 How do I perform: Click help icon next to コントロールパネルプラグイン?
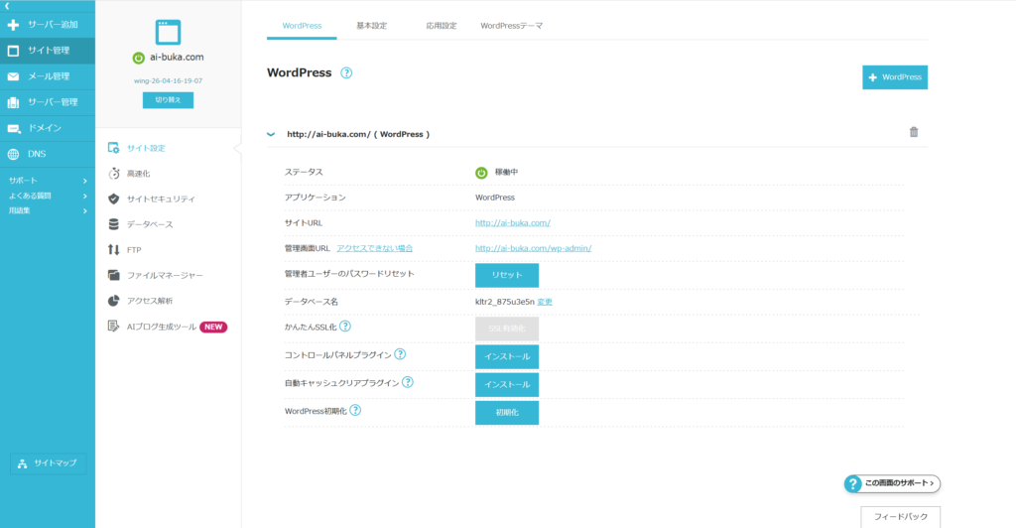click(401, 353)
